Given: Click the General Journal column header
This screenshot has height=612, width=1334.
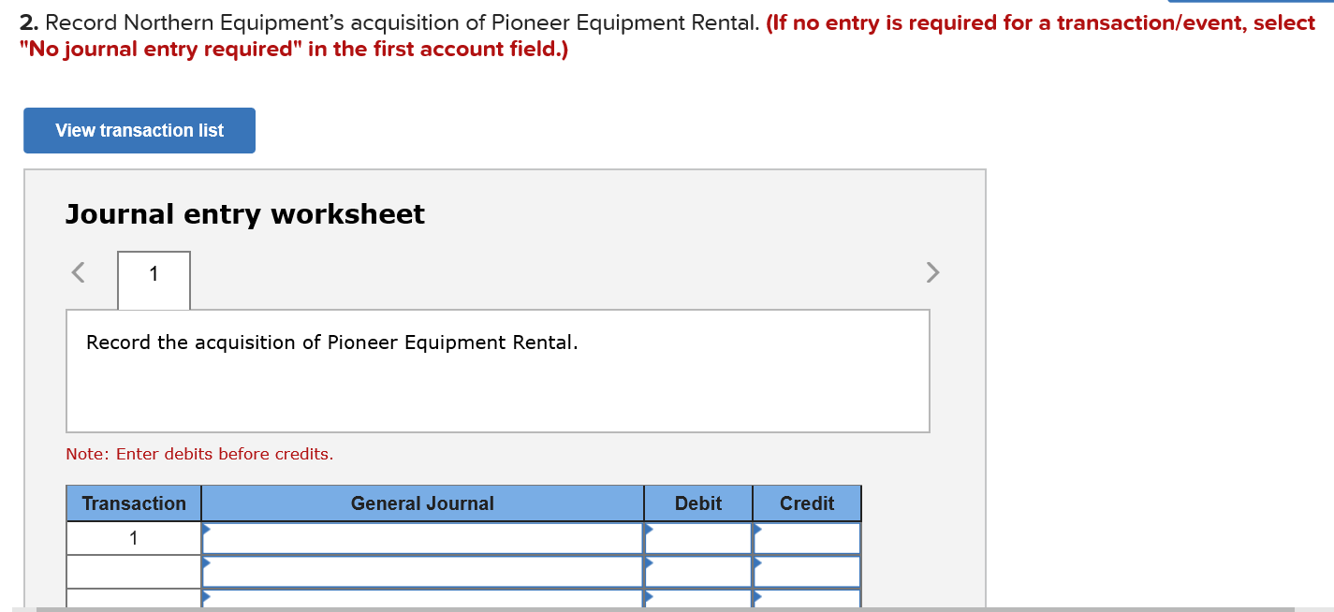Looking at the screenshot, I should pos(421,503).
